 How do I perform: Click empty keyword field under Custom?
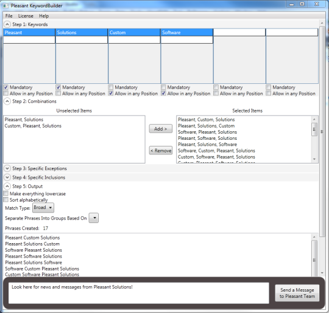[x=134, y=40]
